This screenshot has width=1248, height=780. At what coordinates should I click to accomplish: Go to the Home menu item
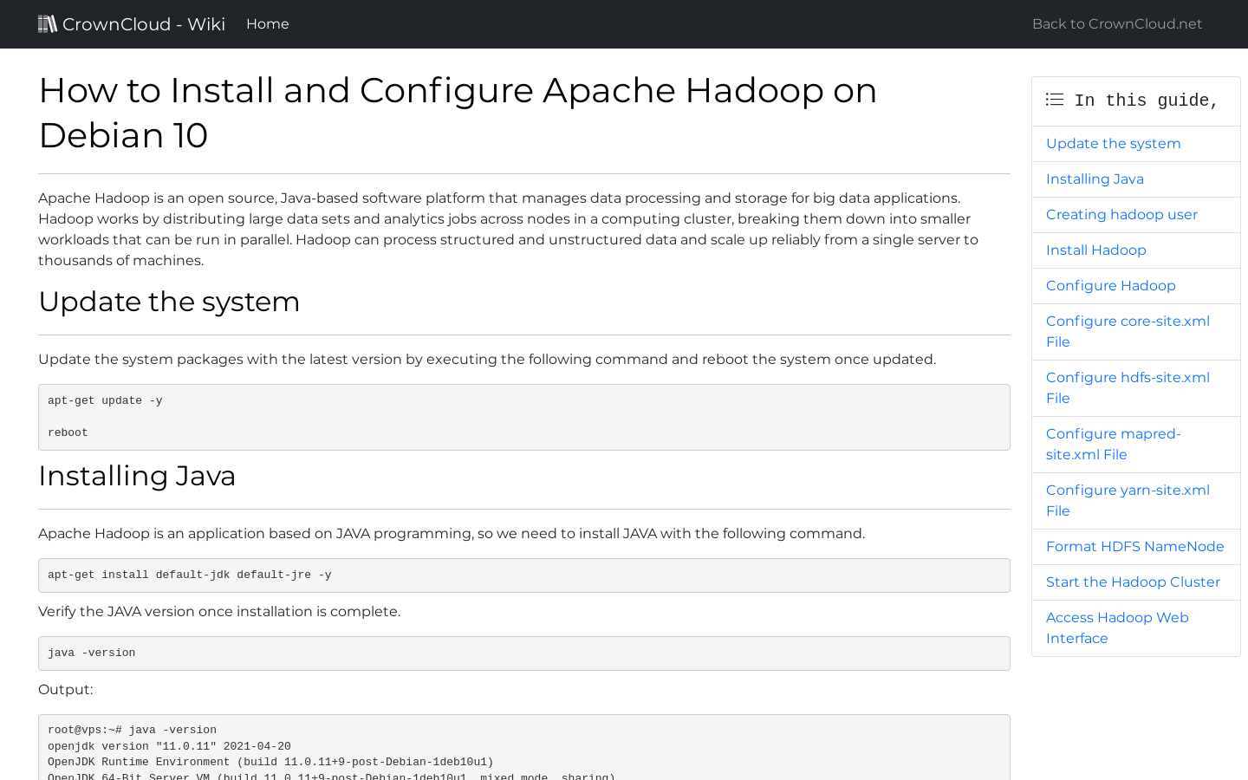click(268, 24)
